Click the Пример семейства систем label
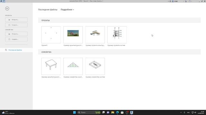Viewport: 206px width, 115px height. coord(95,77)
